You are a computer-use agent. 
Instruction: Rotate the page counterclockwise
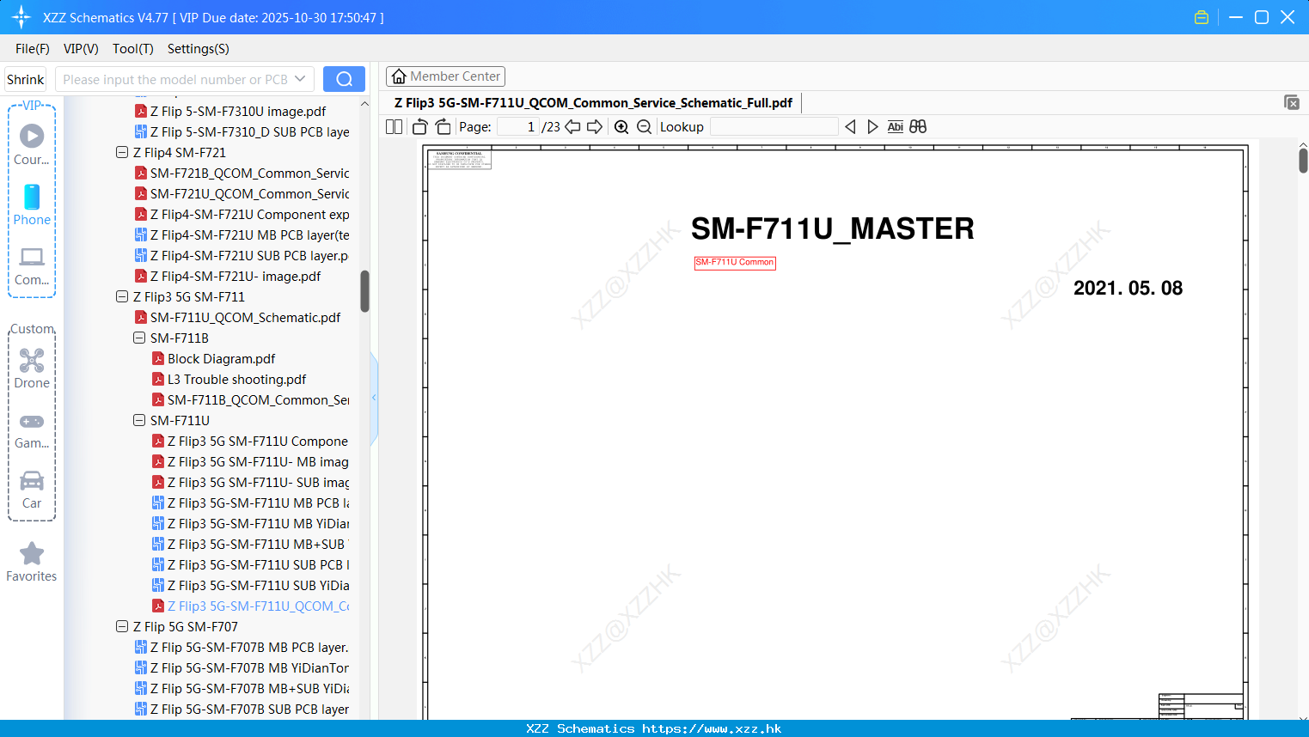click(x=419, y=126)
